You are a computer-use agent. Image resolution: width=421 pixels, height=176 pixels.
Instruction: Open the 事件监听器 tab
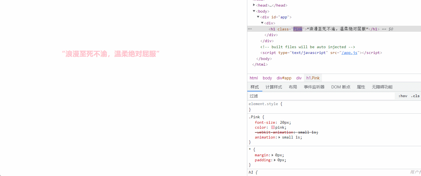click(x=314, y=87)
